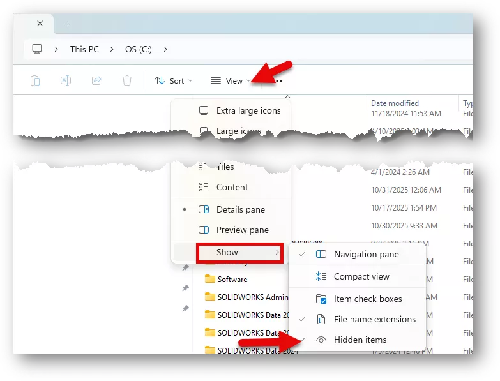Select the SOLIDWORKS Admin folder
Screen dimensions: 500x381
tap(253, 297)
